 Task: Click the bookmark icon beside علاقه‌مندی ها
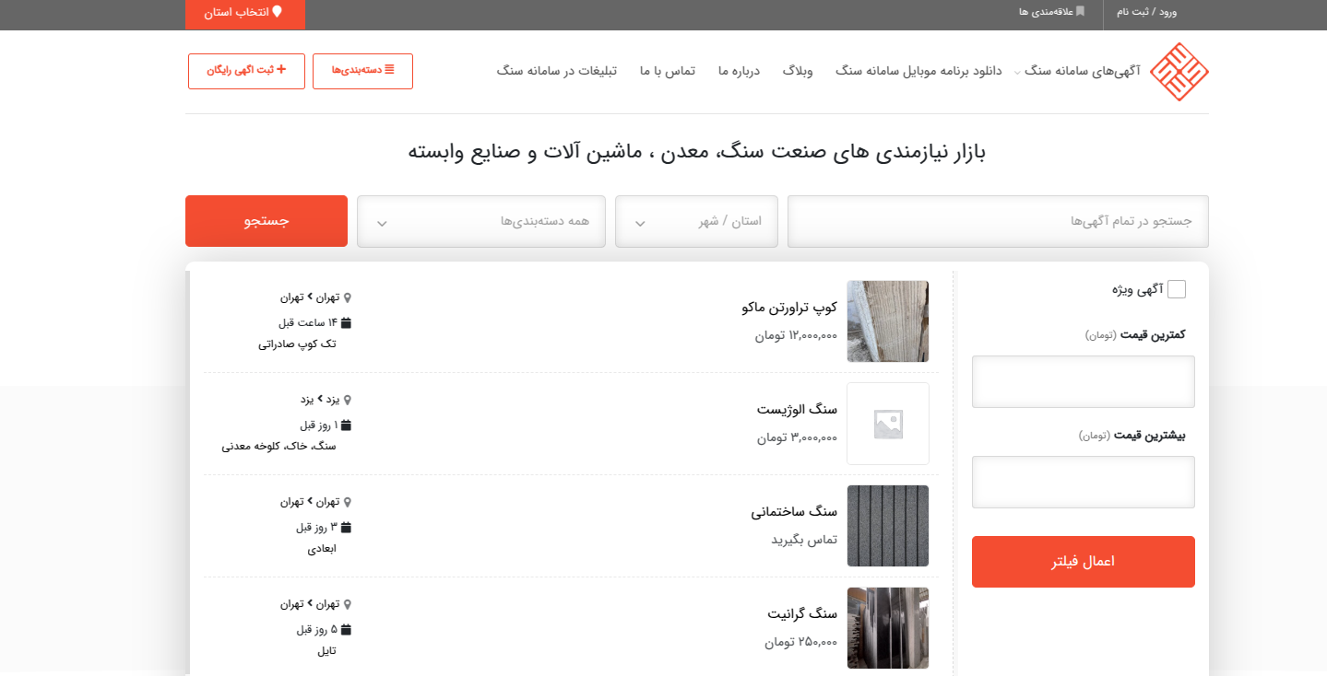(1080, 12)
